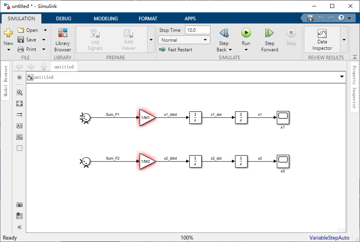The width and height of the screenshot is (360, 242).
Task: Select the x1 scope block
Action: point(283,118)
